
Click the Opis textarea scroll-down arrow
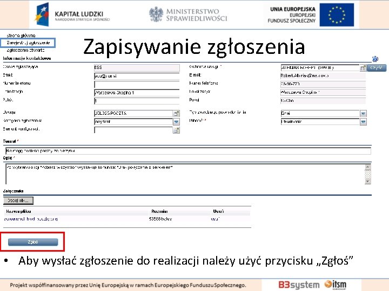tap(368, 182)
